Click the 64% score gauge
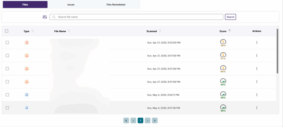 (223, 68)
